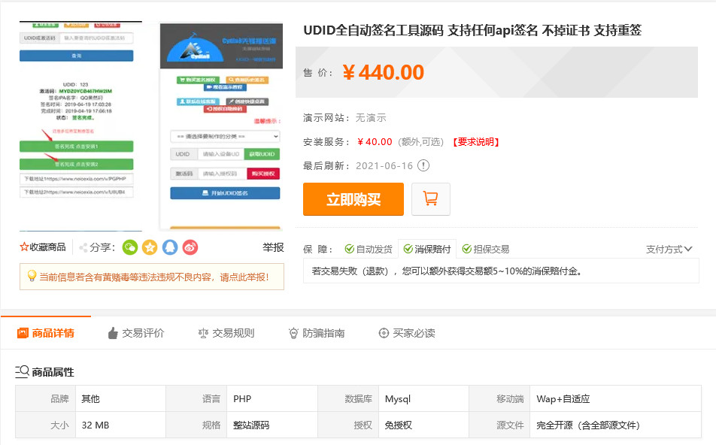Click the 整站源码 specification cell
This screenshot has height=445, width=716.
click(x=272, y=425)
